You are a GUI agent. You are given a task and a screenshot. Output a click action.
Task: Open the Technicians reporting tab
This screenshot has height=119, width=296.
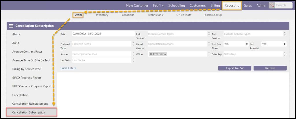155,15
